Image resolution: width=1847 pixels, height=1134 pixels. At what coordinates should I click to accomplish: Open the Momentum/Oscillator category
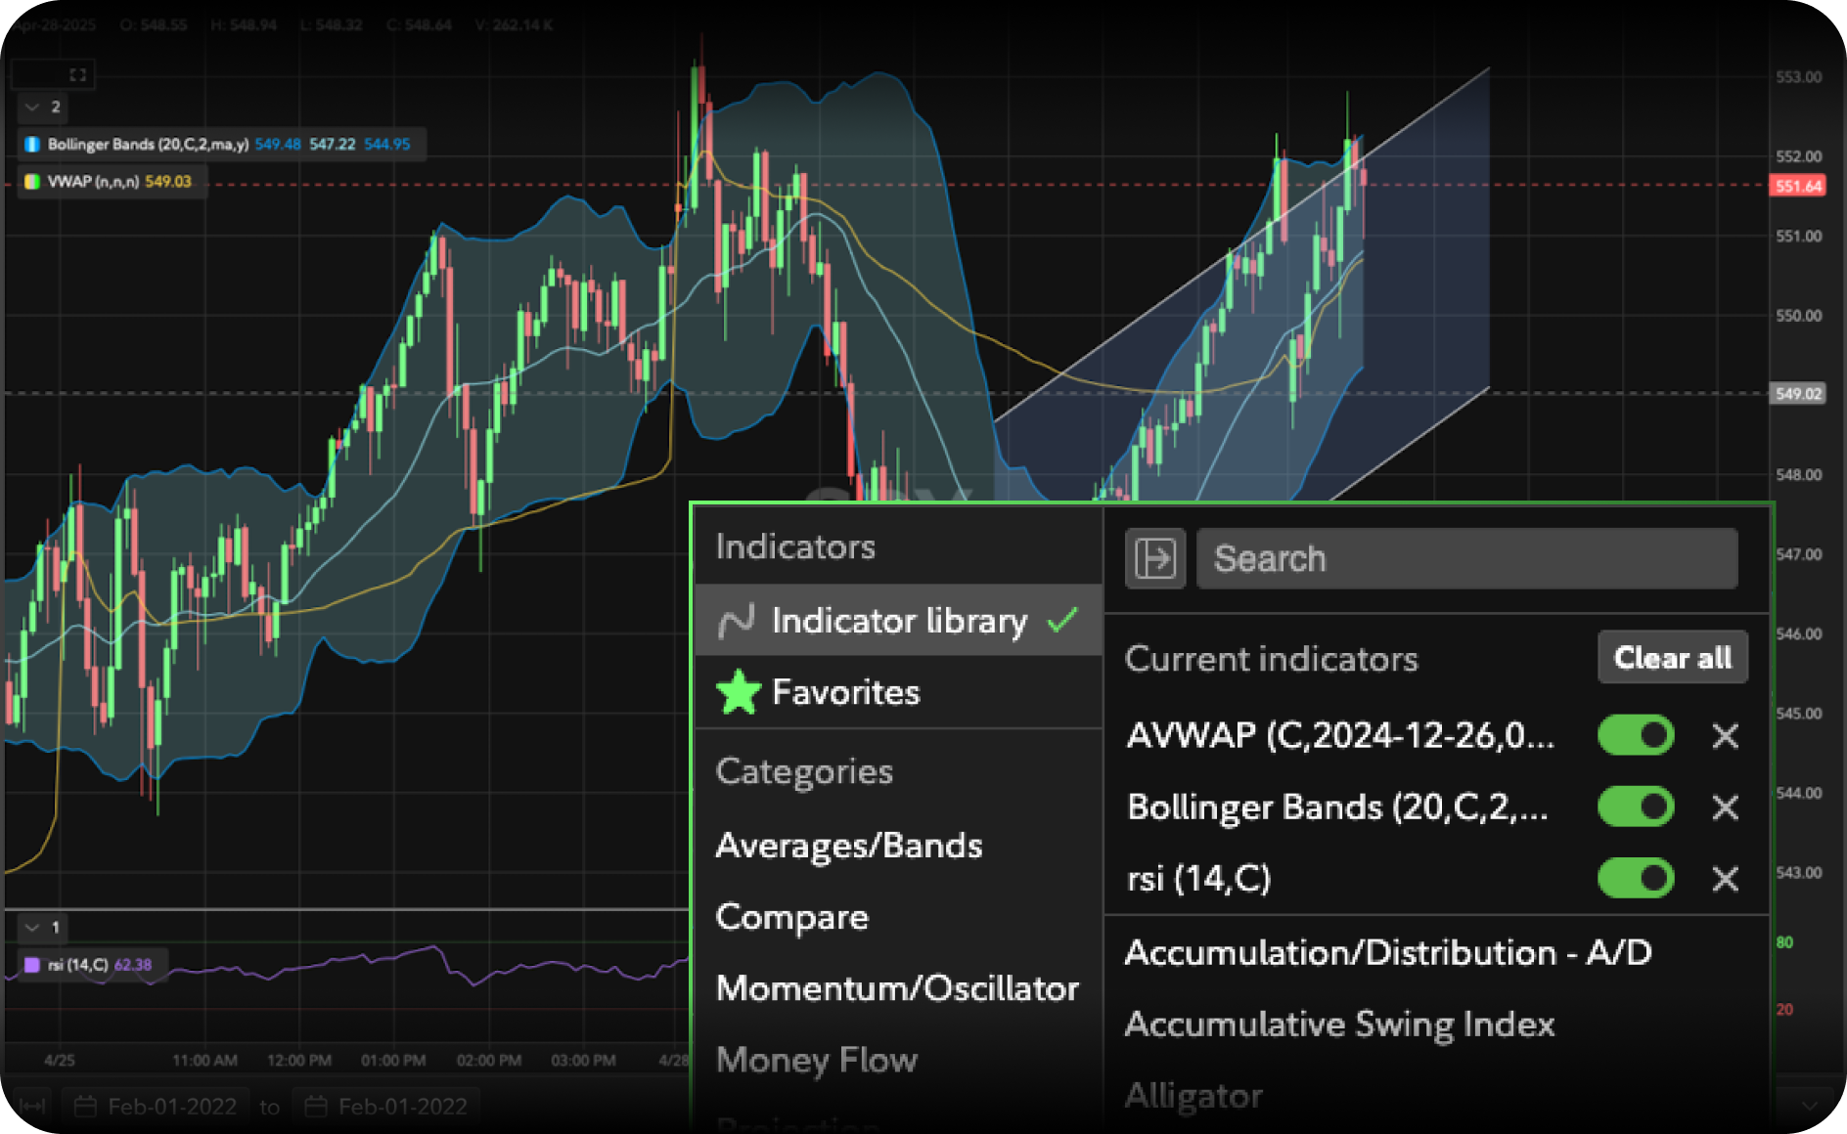tap(897, 988)
